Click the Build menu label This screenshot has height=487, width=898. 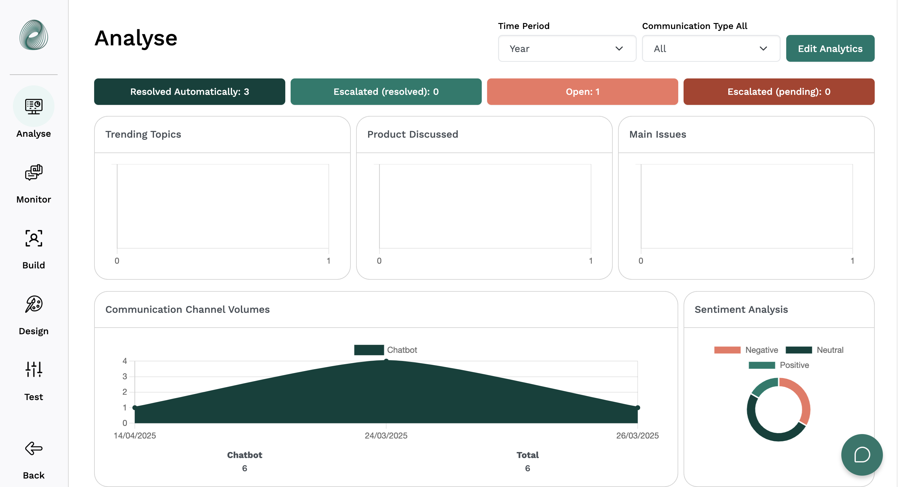click(34, 266)
